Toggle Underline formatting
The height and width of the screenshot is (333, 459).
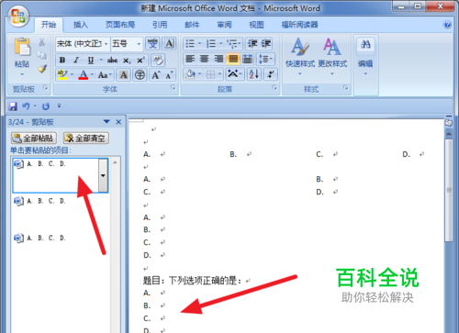[91, 60]
